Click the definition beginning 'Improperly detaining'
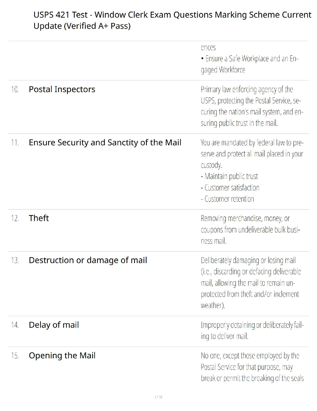 click(x=252, y=331)
